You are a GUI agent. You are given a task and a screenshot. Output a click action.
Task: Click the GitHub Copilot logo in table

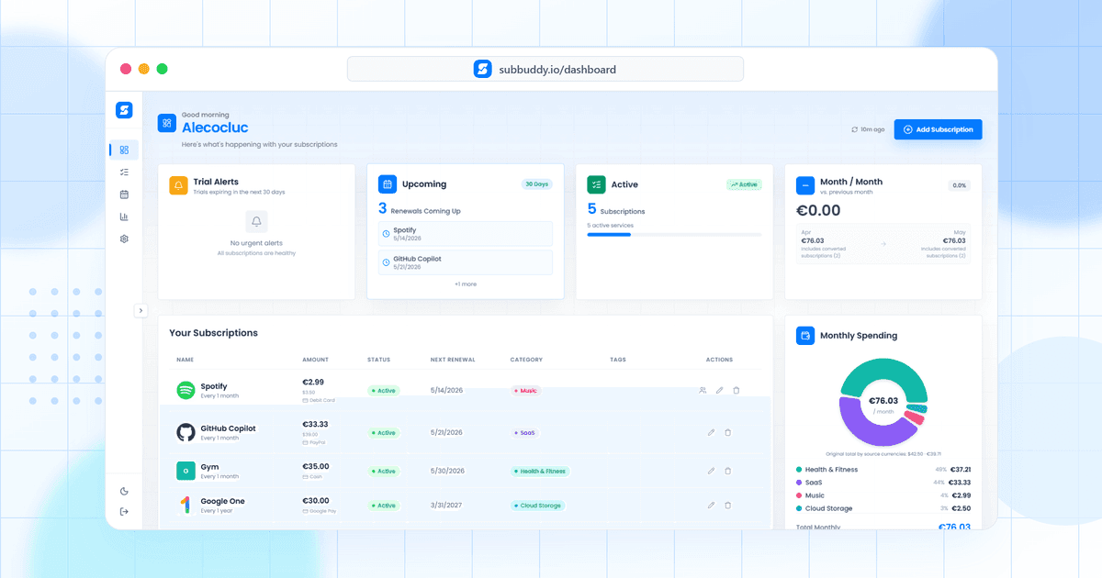pyautogui.click(x=186, y=432)
